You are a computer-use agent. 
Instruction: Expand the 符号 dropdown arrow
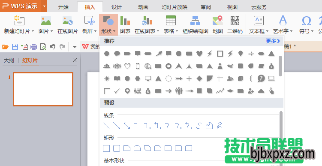click(x=312, y=31)
